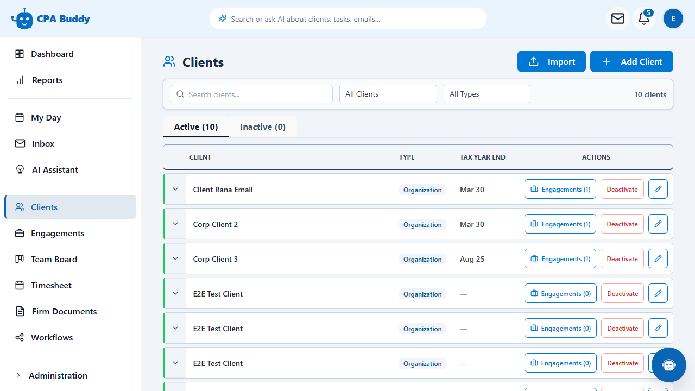Click the Timesheet calendar icon
Viewport: 695px width, 391px height.
click(x=20, y=285)
